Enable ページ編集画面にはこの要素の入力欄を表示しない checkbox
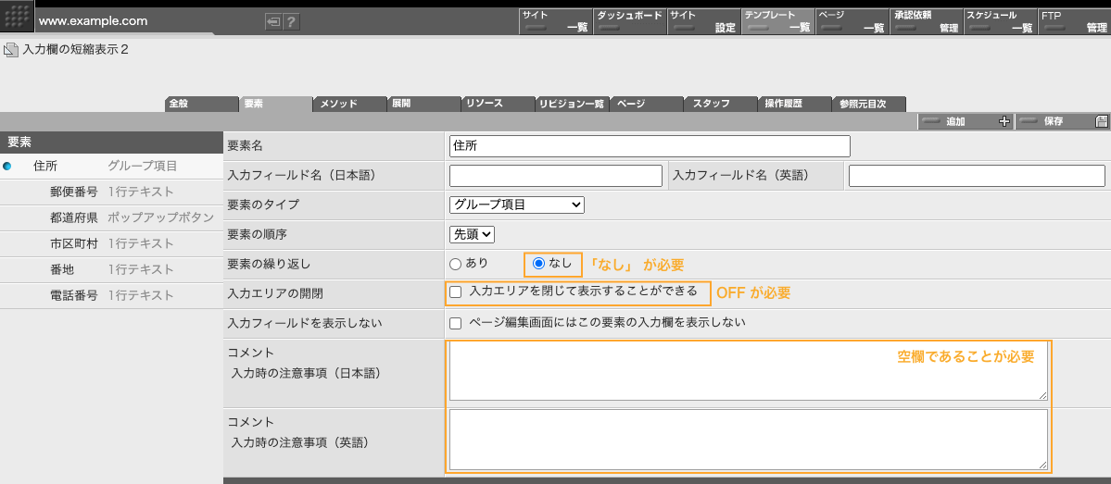The width and height of the screenshot is (1111, 484). 455,323
